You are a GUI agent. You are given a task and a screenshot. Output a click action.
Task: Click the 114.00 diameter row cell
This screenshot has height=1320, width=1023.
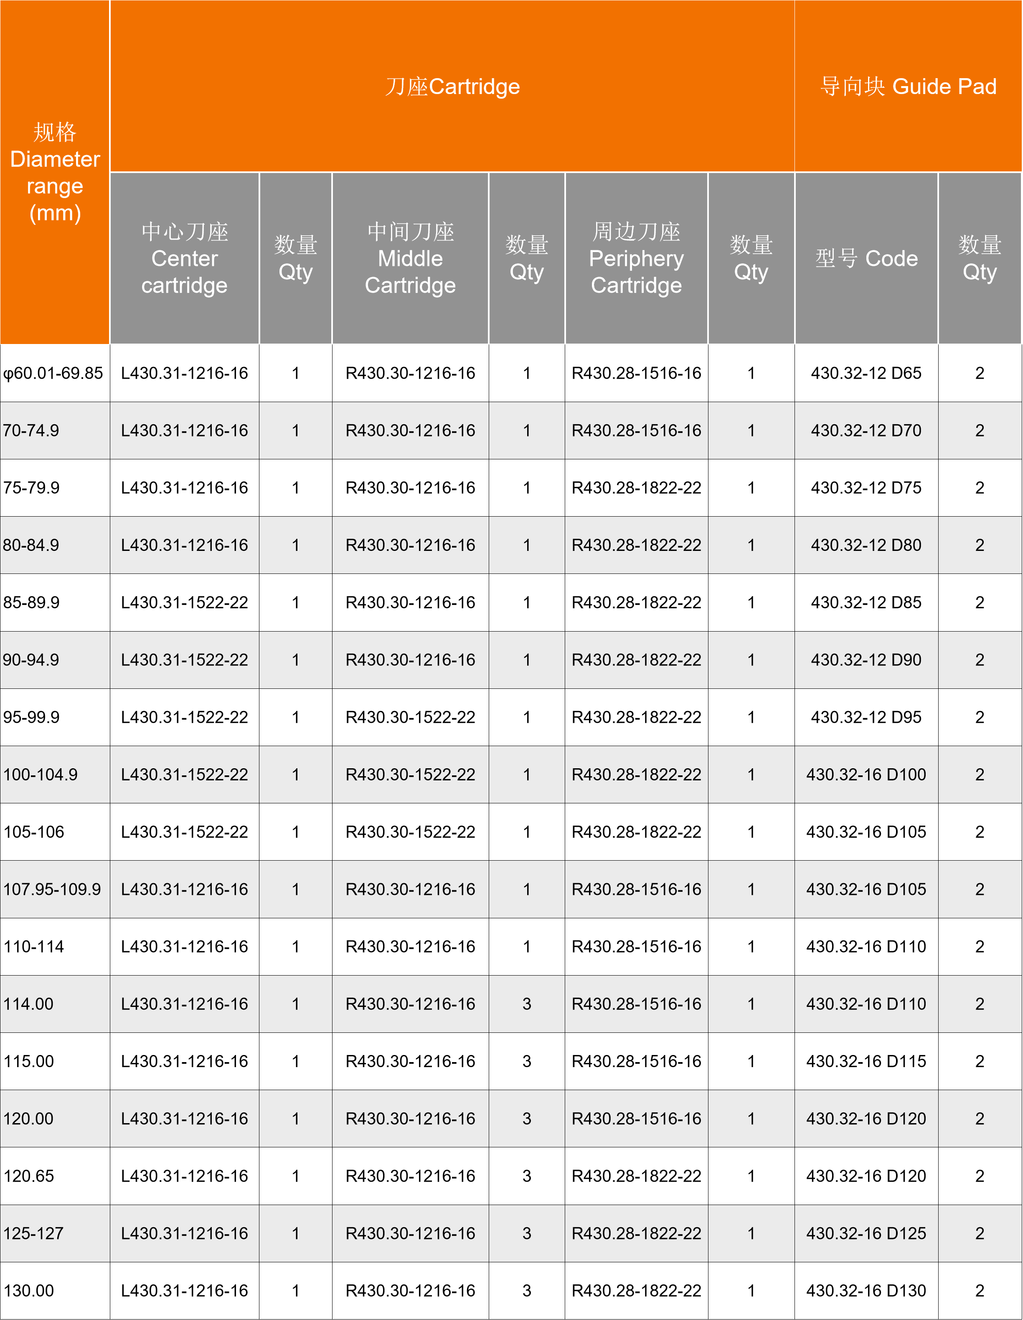click(x=28, y=1004)
